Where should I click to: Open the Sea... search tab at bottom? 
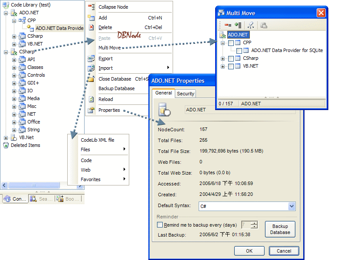42,199
